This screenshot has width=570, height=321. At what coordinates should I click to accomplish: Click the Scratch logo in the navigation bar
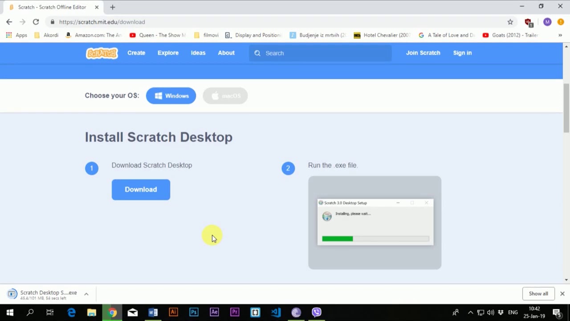click(102, 53)
